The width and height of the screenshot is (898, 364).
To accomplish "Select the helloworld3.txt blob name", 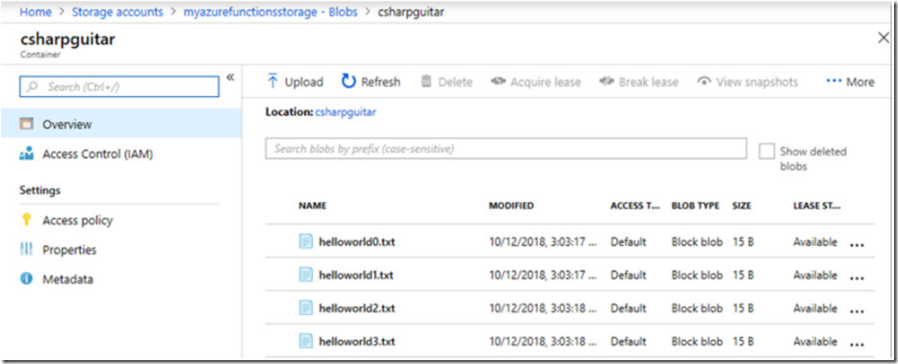I will [x=357, y=342].
